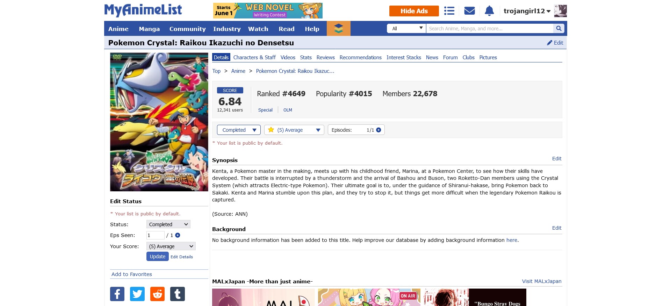Viewport: 671px width, 306px height.
Task: Click the Hide Ads button
Action: (x=414, y=11)
